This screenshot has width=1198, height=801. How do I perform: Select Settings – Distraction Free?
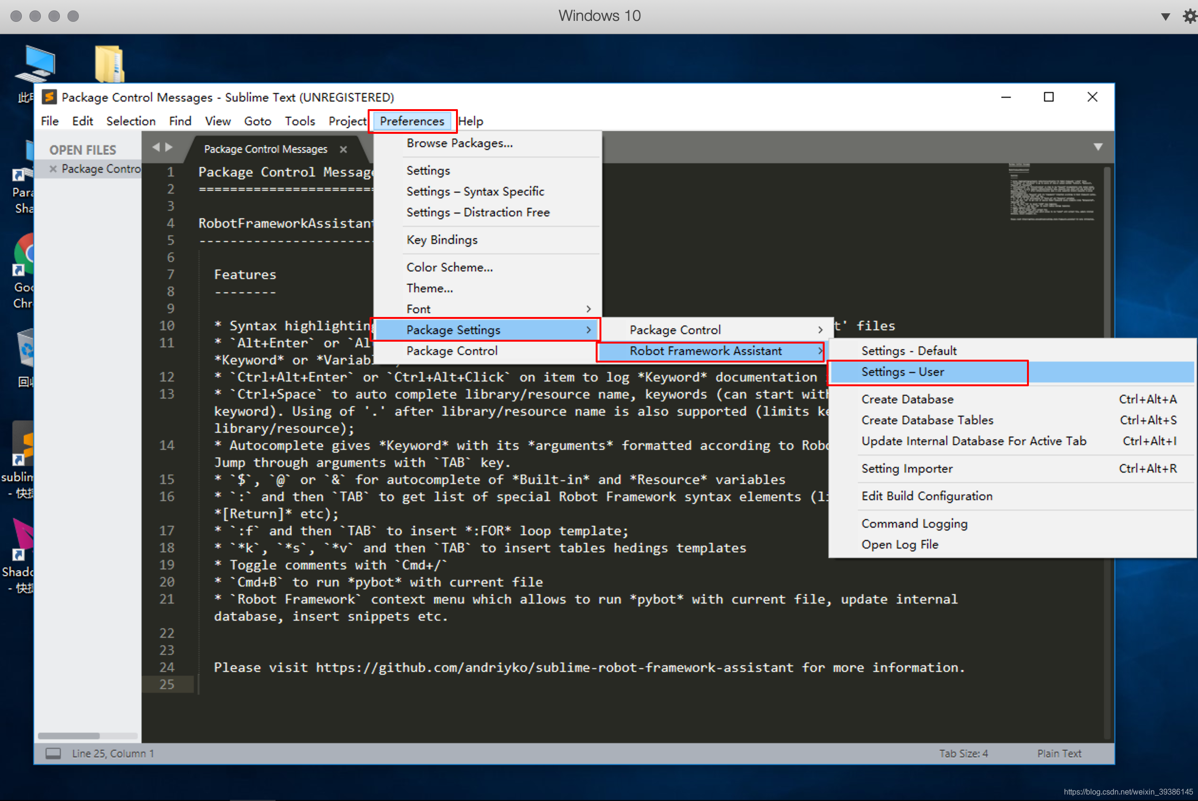pos(487,213)
